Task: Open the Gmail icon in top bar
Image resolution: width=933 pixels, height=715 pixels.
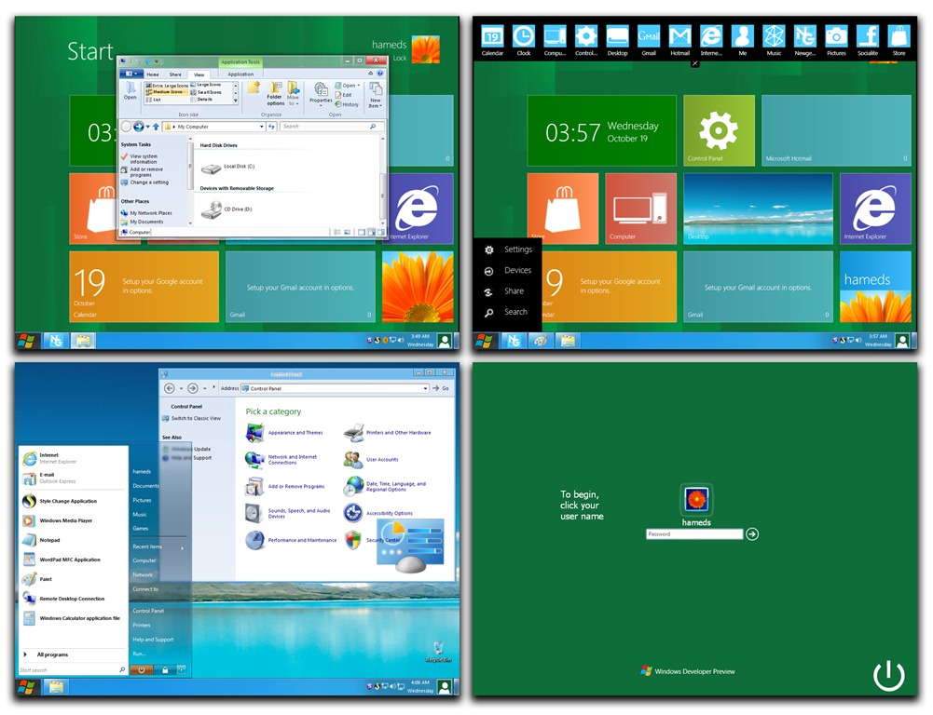Action: (x=649, y=36)
